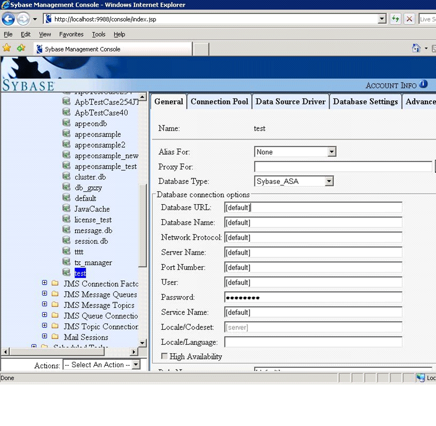Open the Help menu
436x426 pixels.
119,34
